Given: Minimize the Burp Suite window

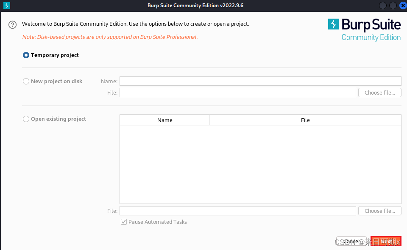Looking at the screenshot, I should (x=383, y=5).
